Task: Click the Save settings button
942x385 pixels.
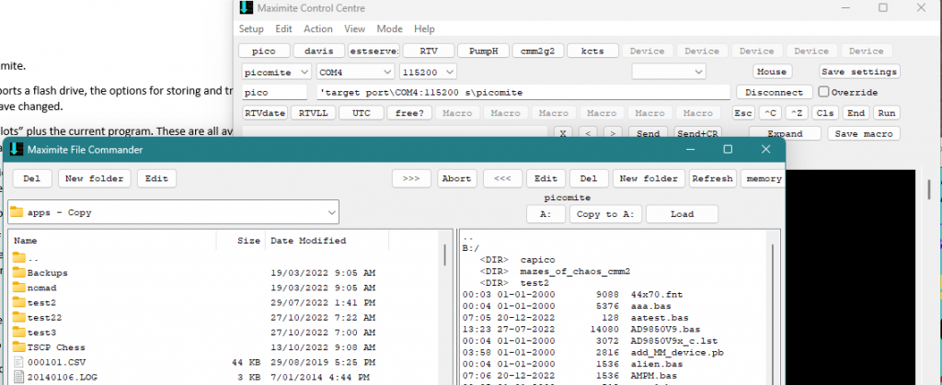Action: pos(859,72)
